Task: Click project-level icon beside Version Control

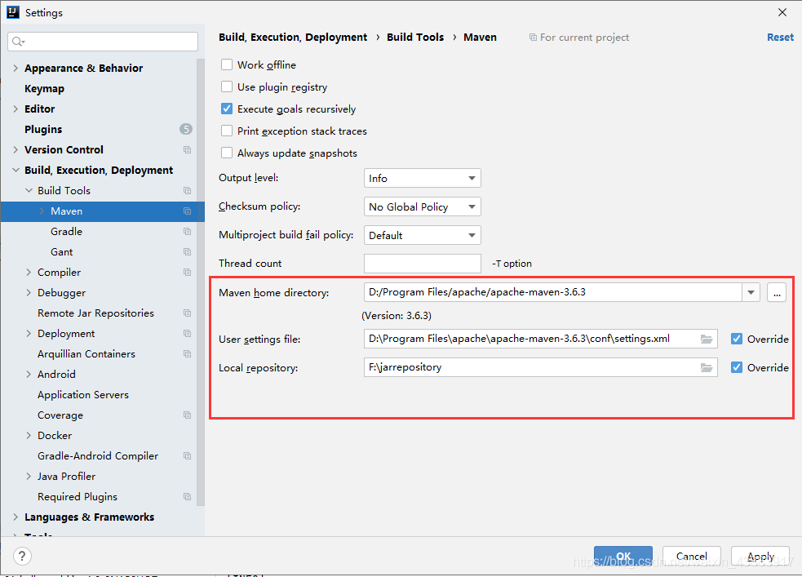Action: (187, 150)
